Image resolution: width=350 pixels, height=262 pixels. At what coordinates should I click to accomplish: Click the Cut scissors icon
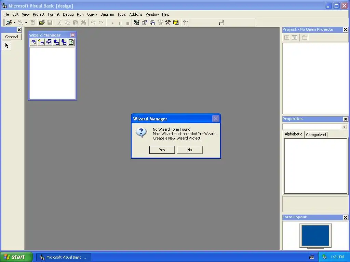59,23
